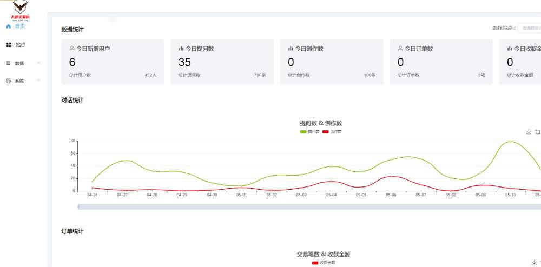The image size is (541, 267).
Task: Click the home icon beside 首页
Action: [9, 26]
